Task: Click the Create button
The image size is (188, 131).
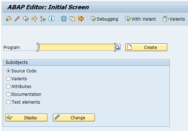Action: pyautogui.click(x=146, y=47)
